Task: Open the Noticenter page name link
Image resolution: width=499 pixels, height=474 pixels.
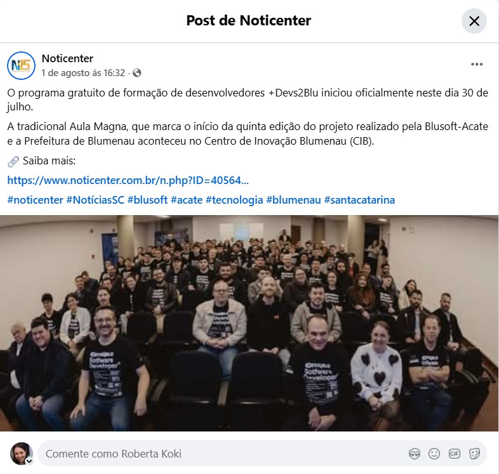Action: [x=67, y=58]
